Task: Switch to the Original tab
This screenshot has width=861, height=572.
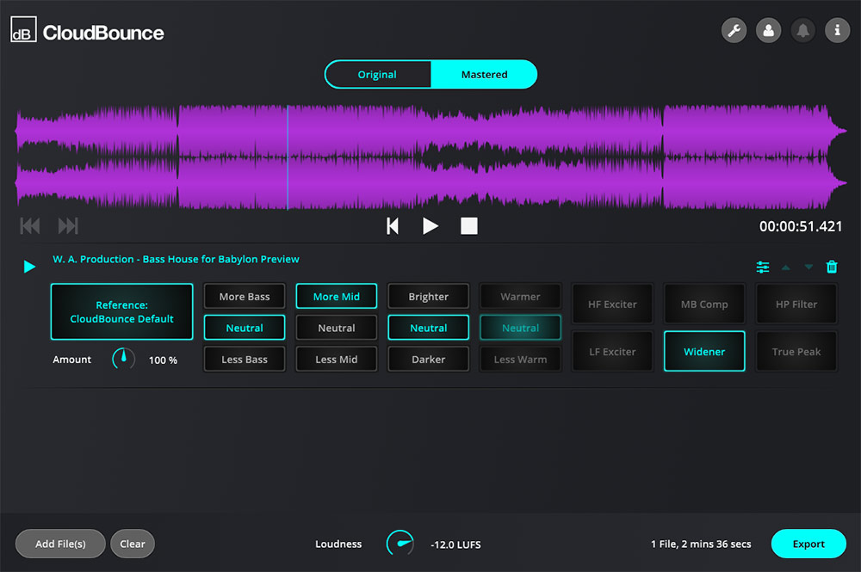Action: 377,75
